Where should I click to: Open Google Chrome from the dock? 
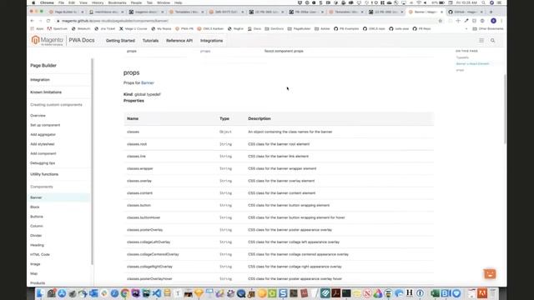click(125, 293)
